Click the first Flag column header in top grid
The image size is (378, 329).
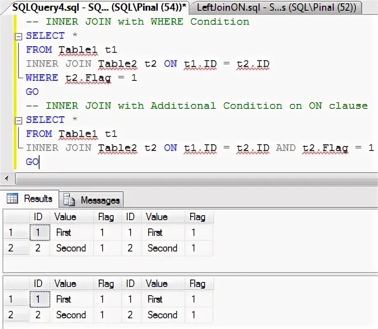pyautogui.click(x=107, y=217)
